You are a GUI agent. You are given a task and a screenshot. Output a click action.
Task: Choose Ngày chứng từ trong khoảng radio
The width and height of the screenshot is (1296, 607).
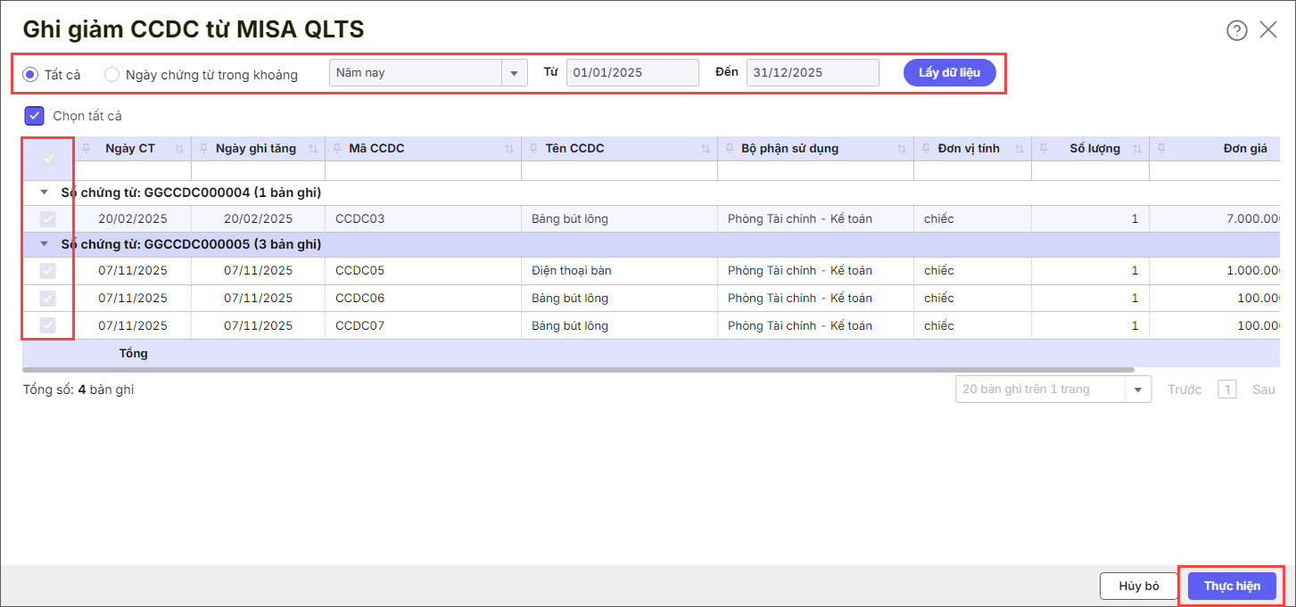pos(111,75)
